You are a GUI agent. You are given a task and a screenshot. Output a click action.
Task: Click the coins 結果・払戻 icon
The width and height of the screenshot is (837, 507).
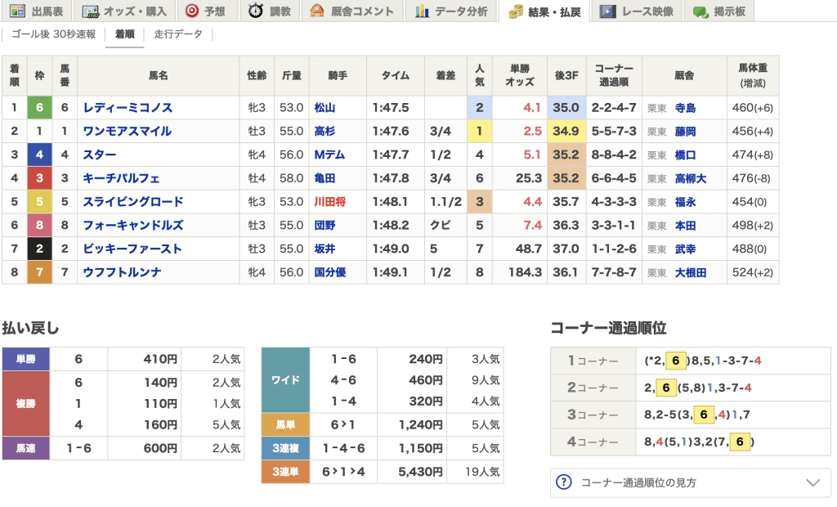(516, 11)
